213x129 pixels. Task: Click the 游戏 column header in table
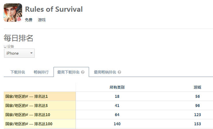click(x=197, y=87)
